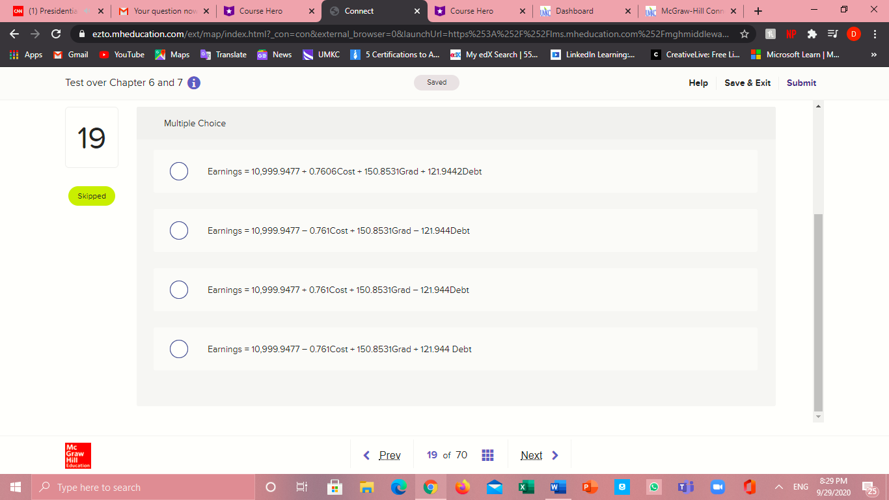Open the Apps shortcut in bookmarks bar
This screenshot has width=889, height=500.
26,55
